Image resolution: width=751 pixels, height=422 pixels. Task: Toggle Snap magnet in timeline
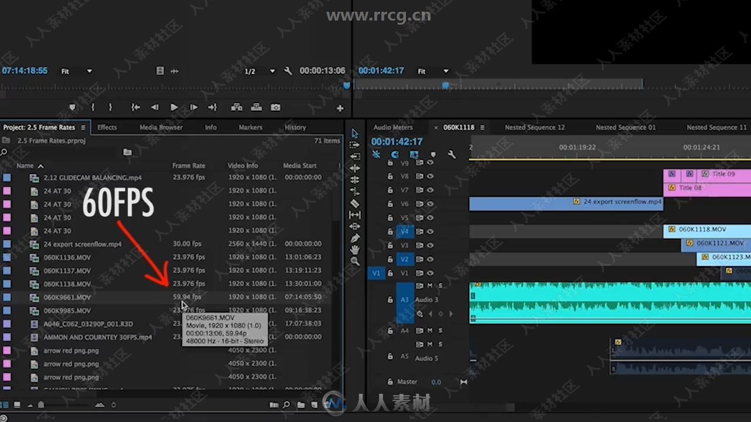coord(395,155)
